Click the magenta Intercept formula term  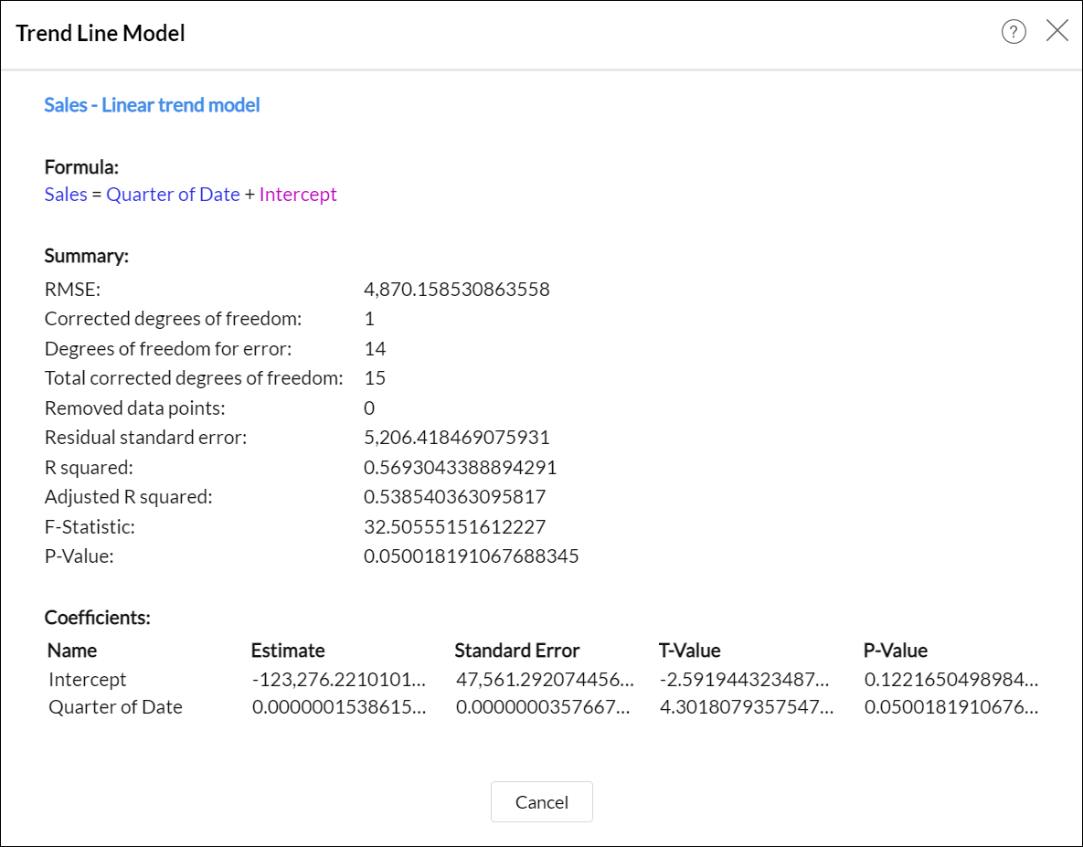pos(298,195)
